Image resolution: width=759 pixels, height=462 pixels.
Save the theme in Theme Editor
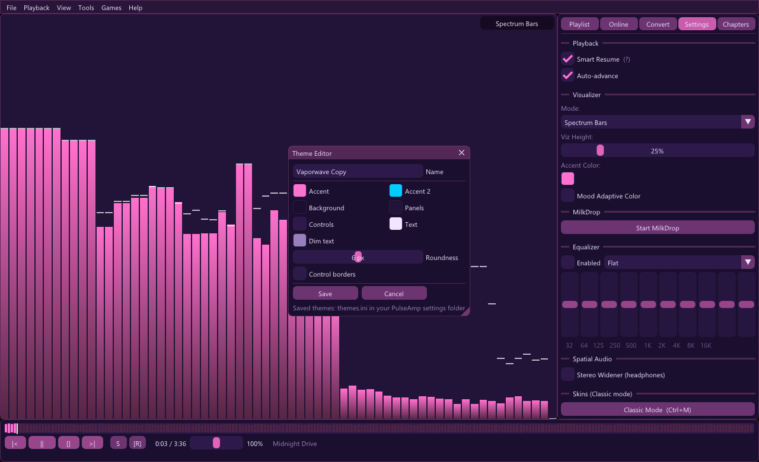pos(325,293)
